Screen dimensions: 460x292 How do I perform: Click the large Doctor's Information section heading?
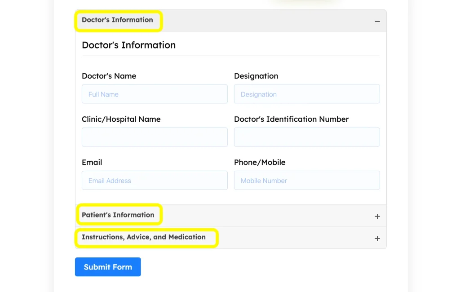[x=128, y=45]
